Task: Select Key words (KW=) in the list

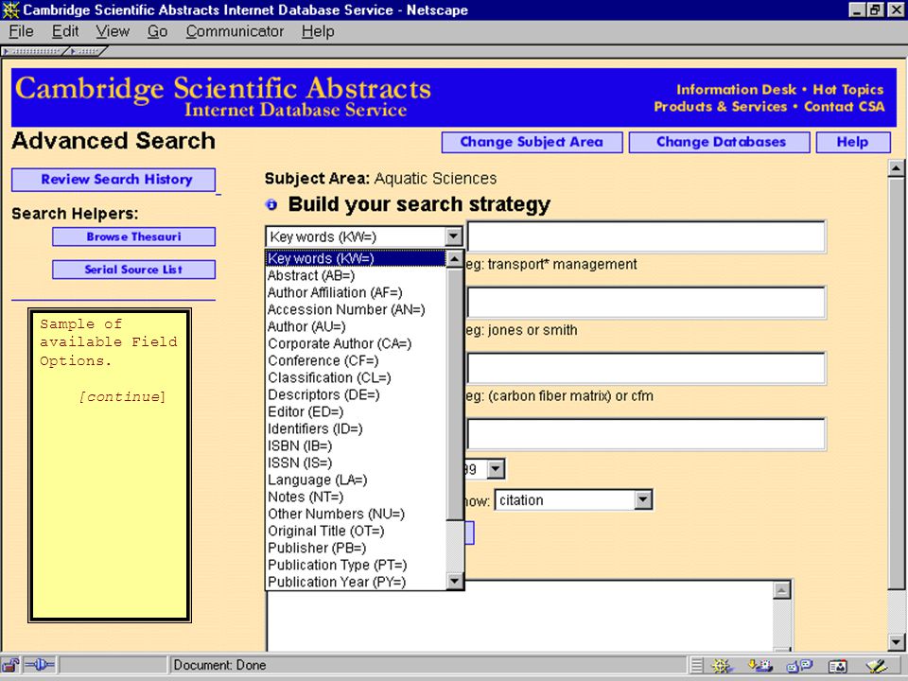Action: tap(357, 258)
